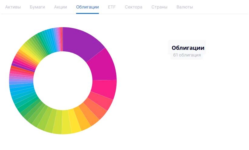The image size is (249, 150).
Task: Open the Бумаги tab
Action: pyautogui.click(x=37, y=7)
